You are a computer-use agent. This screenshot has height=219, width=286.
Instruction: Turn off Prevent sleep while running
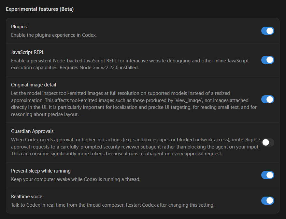point(267,175)
